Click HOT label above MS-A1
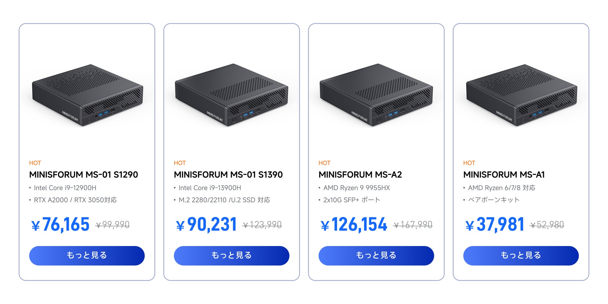 point(469,163)
